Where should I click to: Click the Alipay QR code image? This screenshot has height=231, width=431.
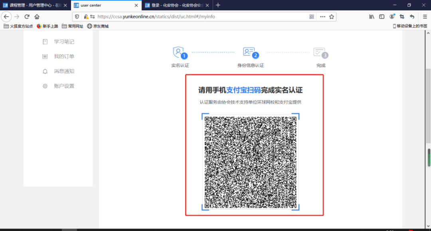pyautogui.click(x=250, y=162)
